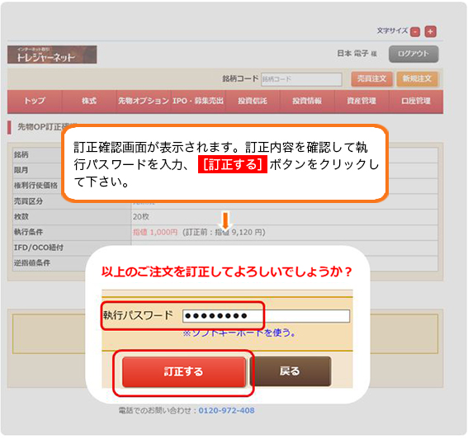Click the phone number 0120-972-408 link
The height and width of the screenshot is (439, 468).
(x=226, y=411)
